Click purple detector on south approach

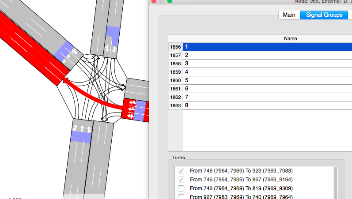80,137
